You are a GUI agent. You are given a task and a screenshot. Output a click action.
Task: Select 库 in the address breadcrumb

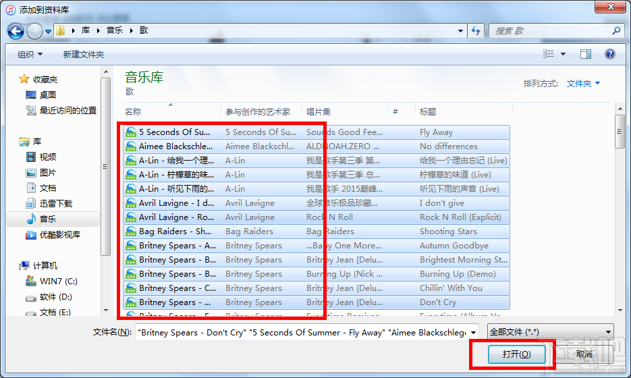(x=86, y=30)
